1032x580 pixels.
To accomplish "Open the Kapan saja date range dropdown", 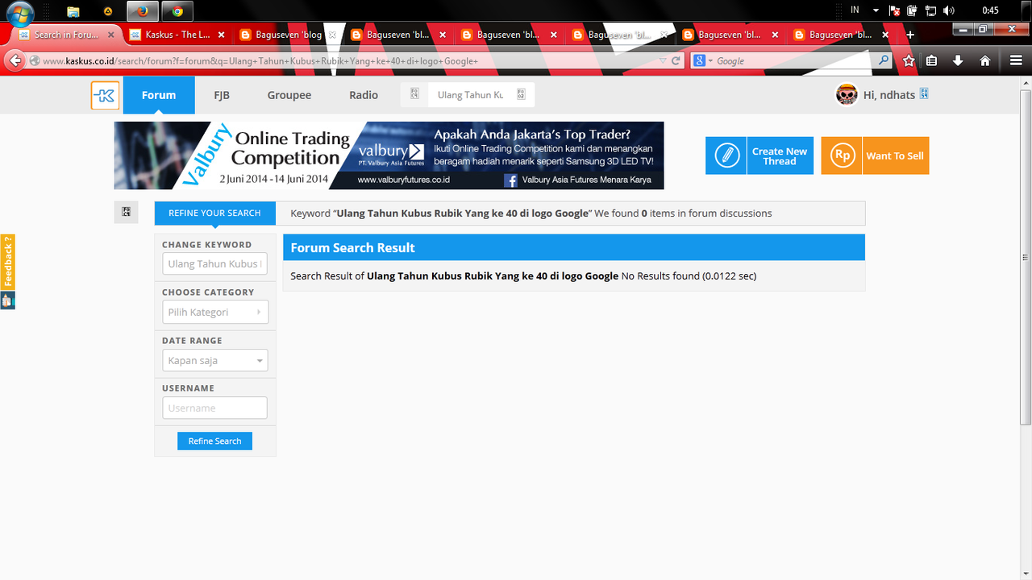I will 214,360.
